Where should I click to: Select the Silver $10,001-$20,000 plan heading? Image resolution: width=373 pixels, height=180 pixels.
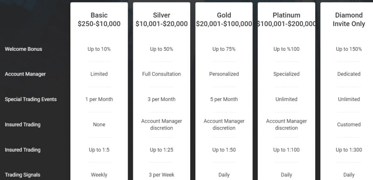161,20
